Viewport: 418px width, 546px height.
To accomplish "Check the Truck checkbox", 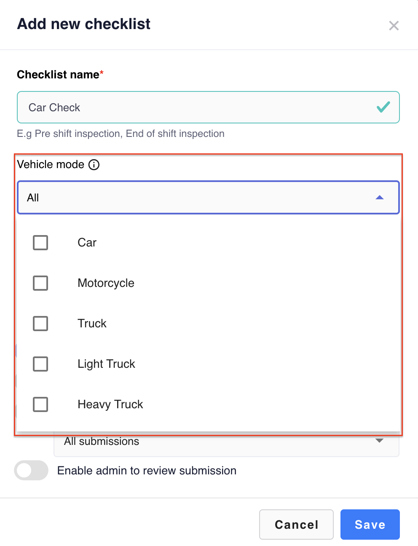I will [40, 324].
